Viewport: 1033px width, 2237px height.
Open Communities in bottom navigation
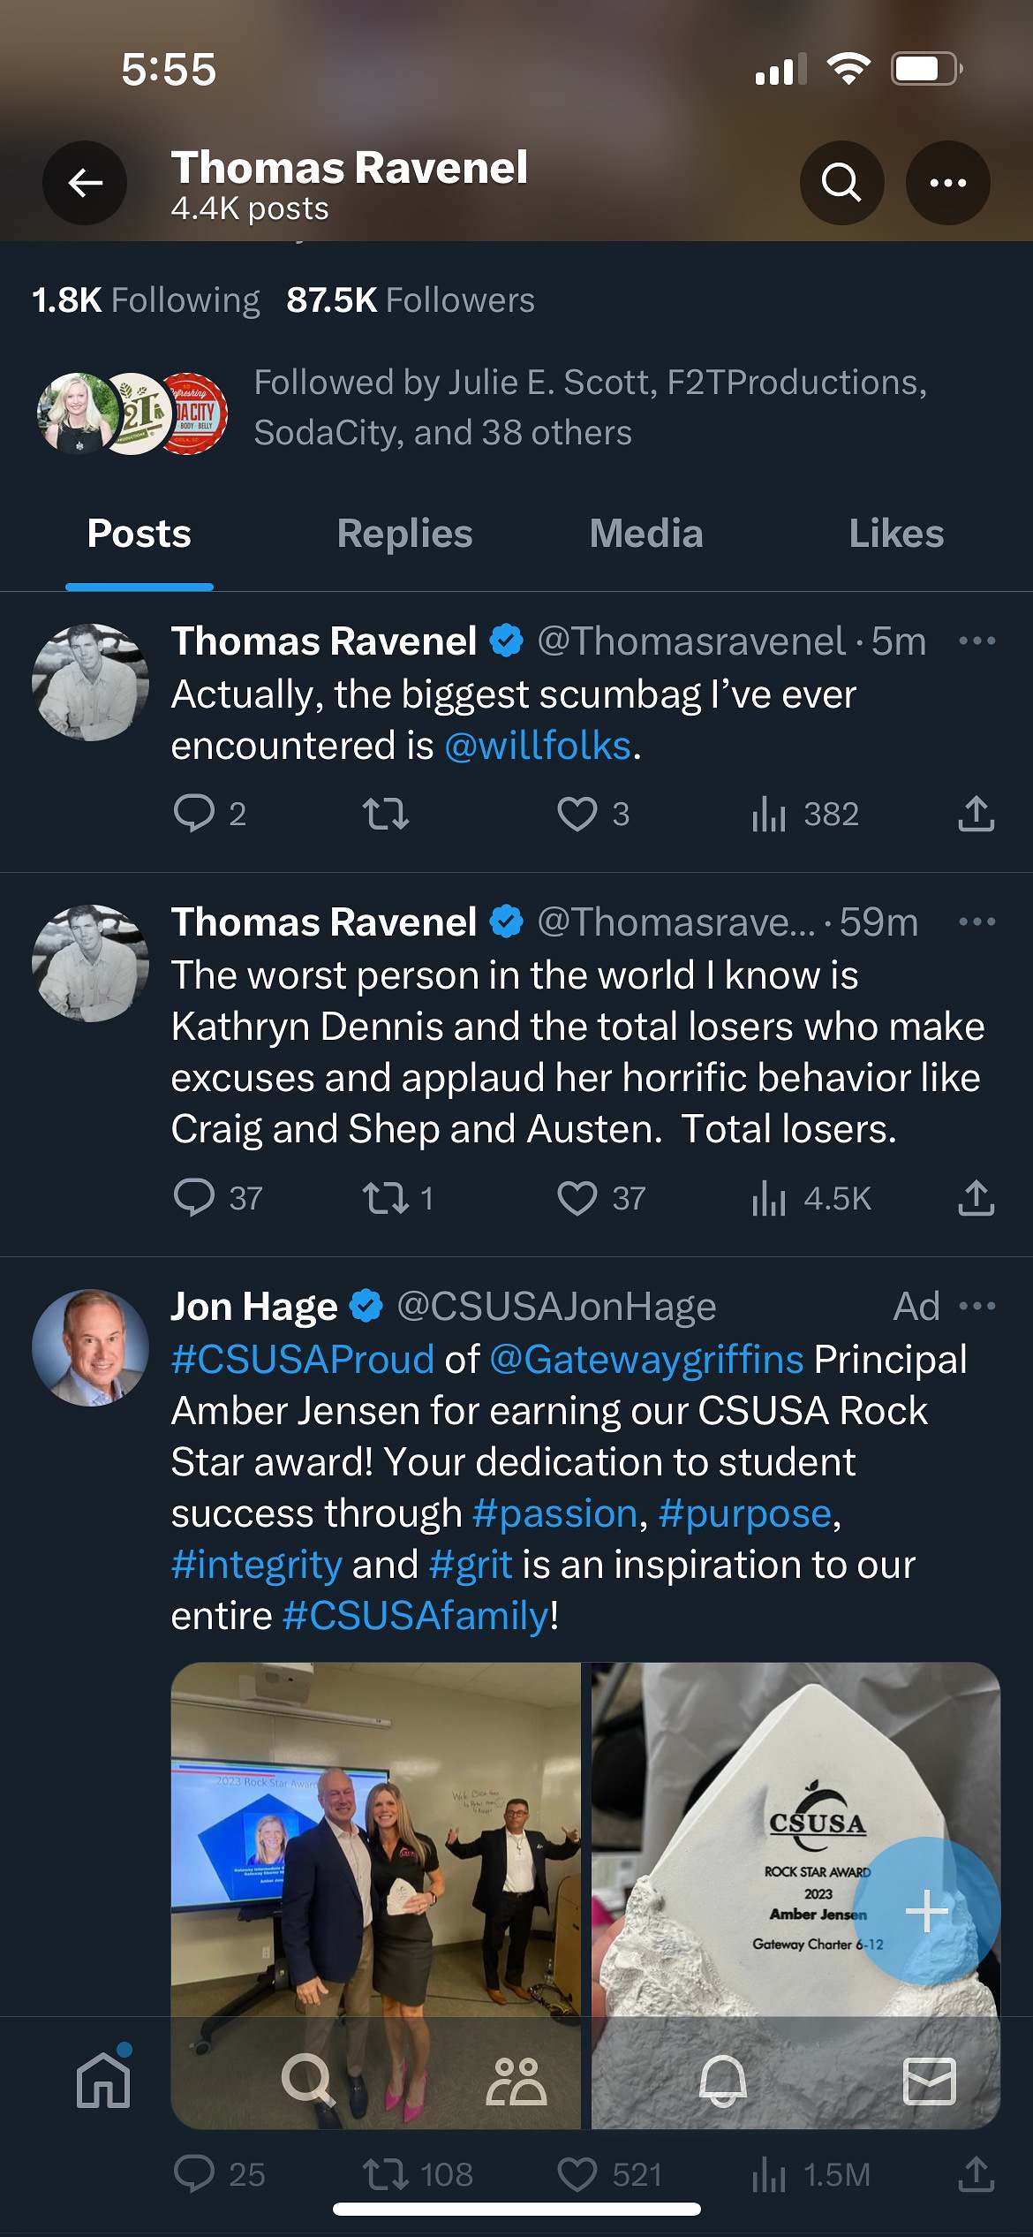click(516, 2081)
